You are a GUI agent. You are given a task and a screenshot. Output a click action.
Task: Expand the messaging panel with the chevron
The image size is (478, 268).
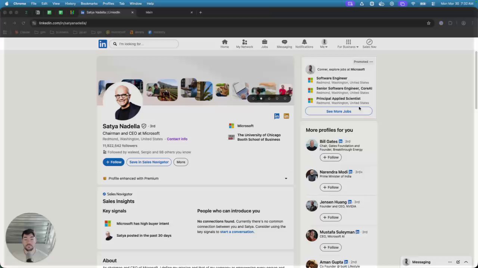click(x=466, y=262)
